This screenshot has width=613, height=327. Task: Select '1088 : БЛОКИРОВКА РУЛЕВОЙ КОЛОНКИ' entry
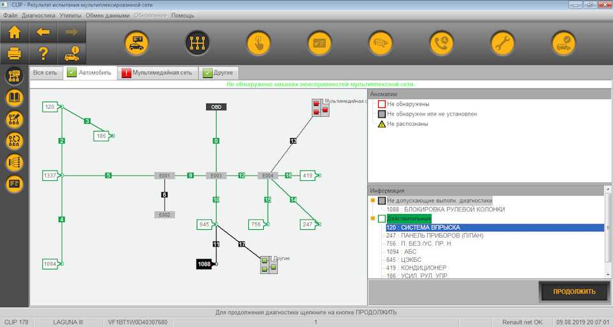[445, 209]
